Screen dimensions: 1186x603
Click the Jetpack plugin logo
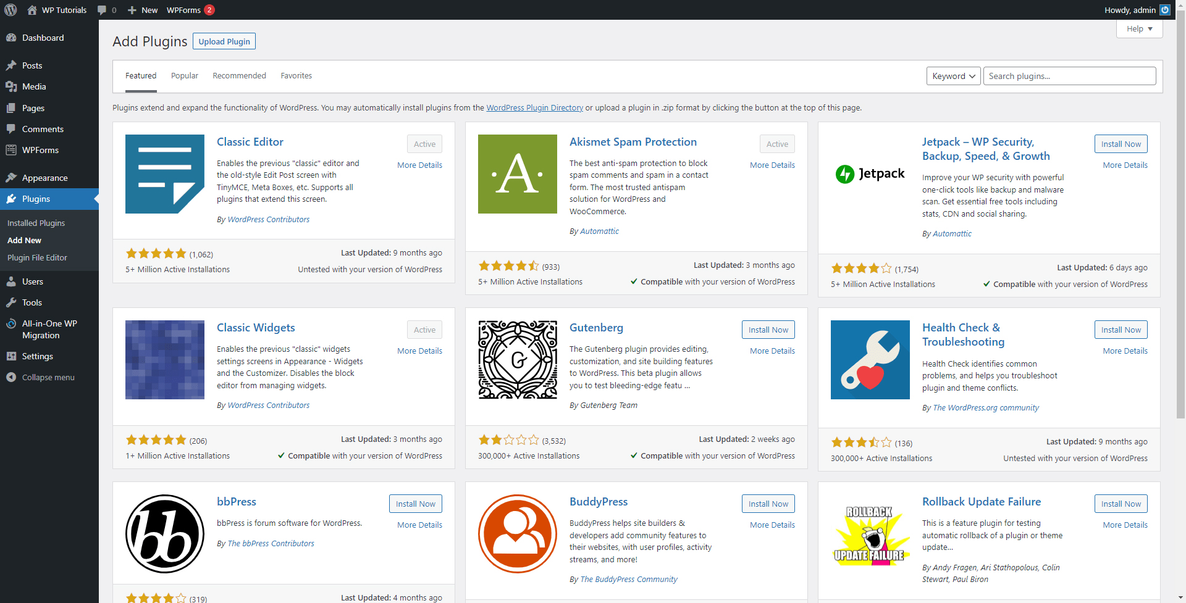click(x=870, y=174)
